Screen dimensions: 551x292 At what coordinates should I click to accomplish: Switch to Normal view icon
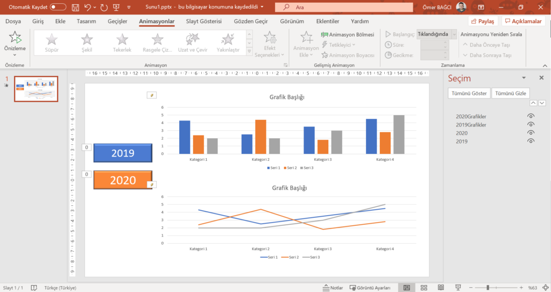click(x=407, y=288)
